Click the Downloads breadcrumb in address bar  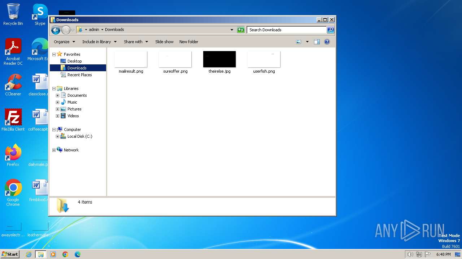(x=114, y=30)
